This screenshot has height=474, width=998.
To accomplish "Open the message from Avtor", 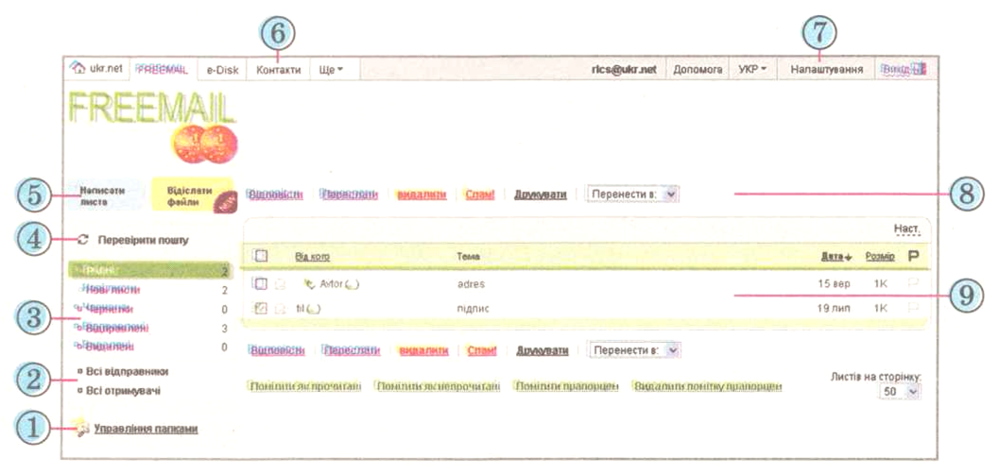I will click(x=338, y=284).
